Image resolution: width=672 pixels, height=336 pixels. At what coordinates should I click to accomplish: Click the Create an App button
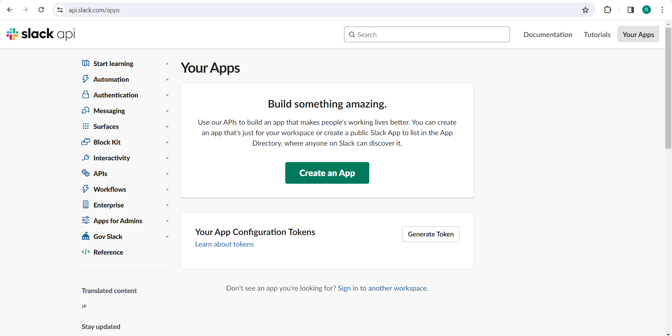pyautogui.click(x=327, y=173)
